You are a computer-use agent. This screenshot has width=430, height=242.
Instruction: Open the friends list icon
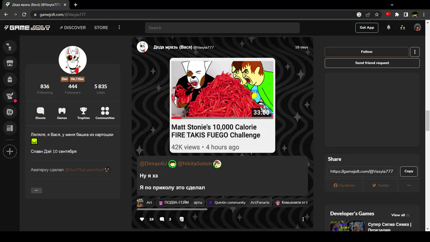pyautogui.click(x=403, y=27)
